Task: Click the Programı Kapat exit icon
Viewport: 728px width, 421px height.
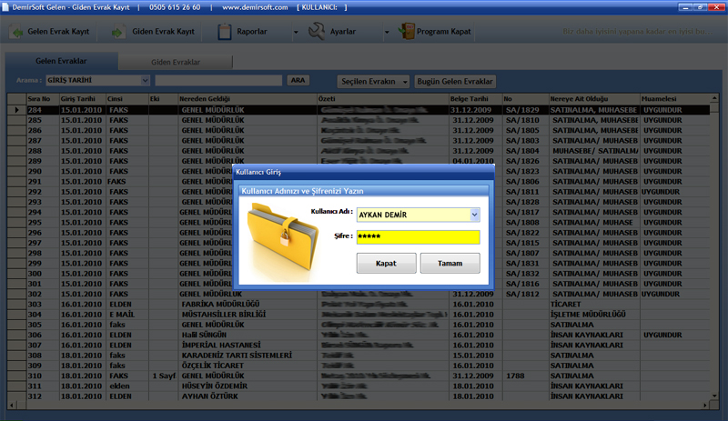Action: click(407, 32)
